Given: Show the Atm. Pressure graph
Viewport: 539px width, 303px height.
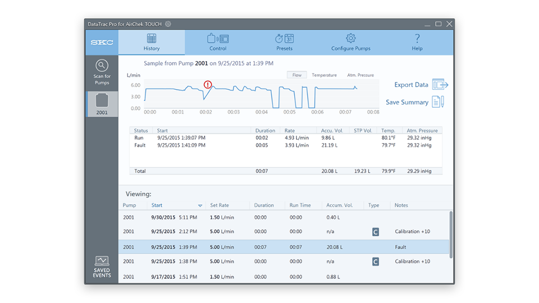Looking at the screenshot, I should pyautogui.click(x=360, y=75).
